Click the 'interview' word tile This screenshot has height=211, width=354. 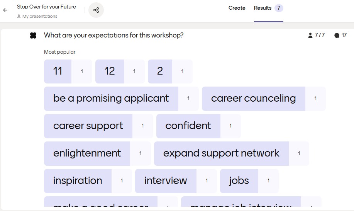click(x=166, y=181)
